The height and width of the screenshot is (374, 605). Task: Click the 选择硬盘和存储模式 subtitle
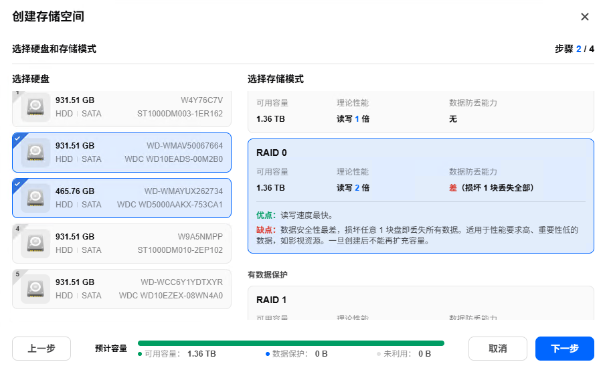click(54, 49)
